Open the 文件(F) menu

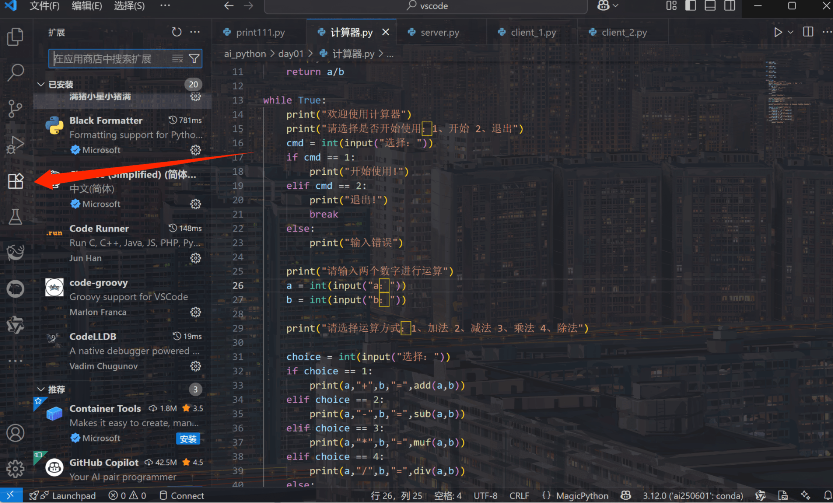pos(44,6)
